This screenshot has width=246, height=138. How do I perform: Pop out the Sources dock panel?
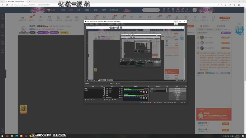point(122,86)
